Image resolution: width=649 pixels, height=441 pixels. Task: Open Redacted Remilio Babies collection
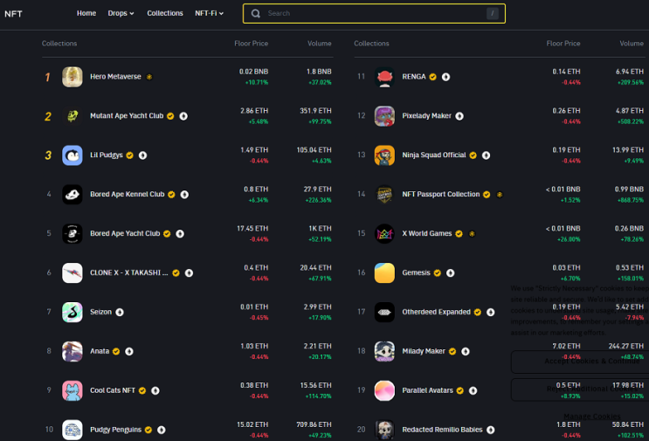(442, 430)
